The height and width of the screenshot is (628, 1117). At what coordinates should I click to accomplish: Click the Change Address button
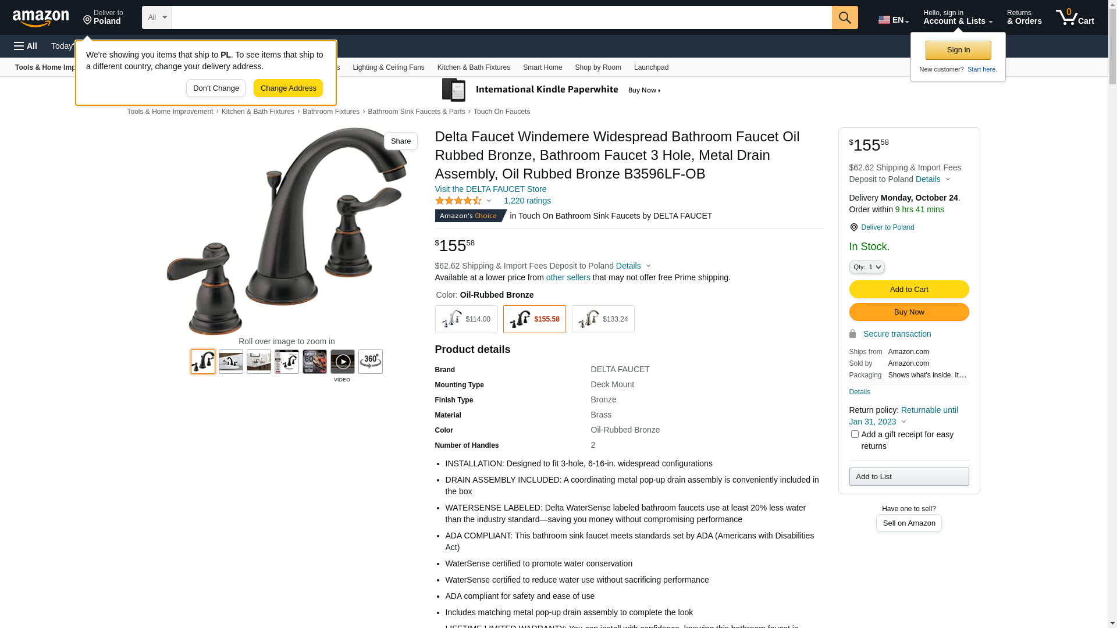tap(288, 88)
